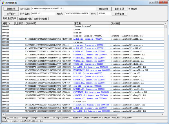Viewport: 169px width, 124px height.
Task: Sort by the 文件MD5码 column header
Action: tap(49, 23)
